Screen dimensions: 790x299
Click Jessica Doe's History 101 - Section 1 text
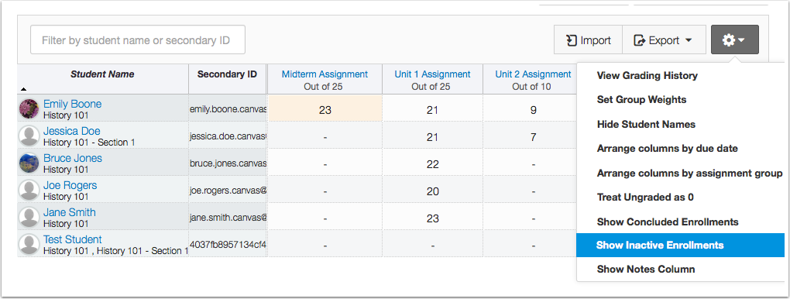click(x=89, y=143)
